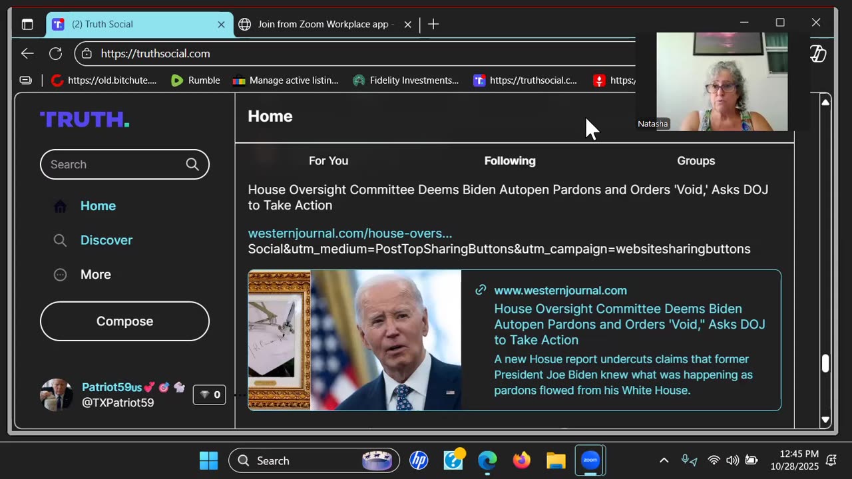Switch to the For You feed tab

328,161
